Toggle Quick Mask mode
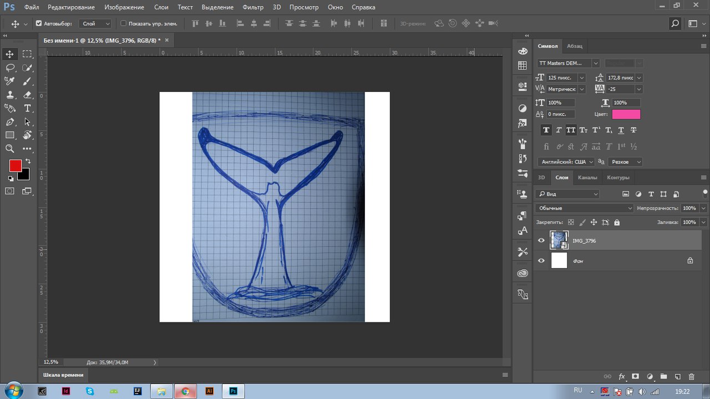The height and width of the screenshot is (399, 710). [x=10, y=191]
